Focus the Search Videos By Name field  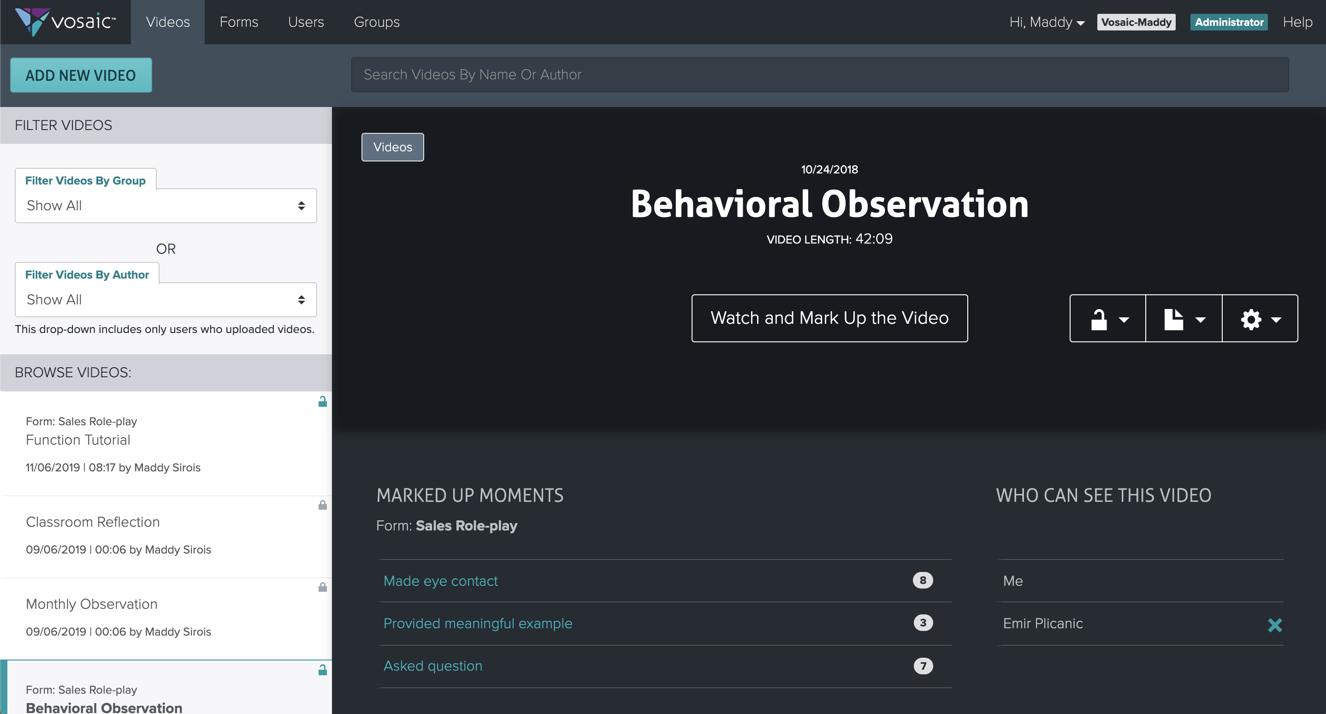pos(819,75)
